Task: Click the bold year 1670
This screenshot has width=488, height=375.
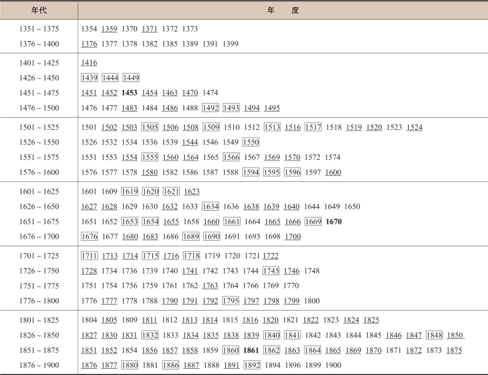Action: [x=334, y=222]
